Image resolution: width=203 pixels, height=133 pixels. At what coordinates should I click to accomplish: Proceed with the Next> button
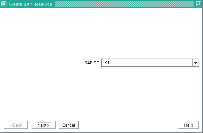click(x=43, y=125)
